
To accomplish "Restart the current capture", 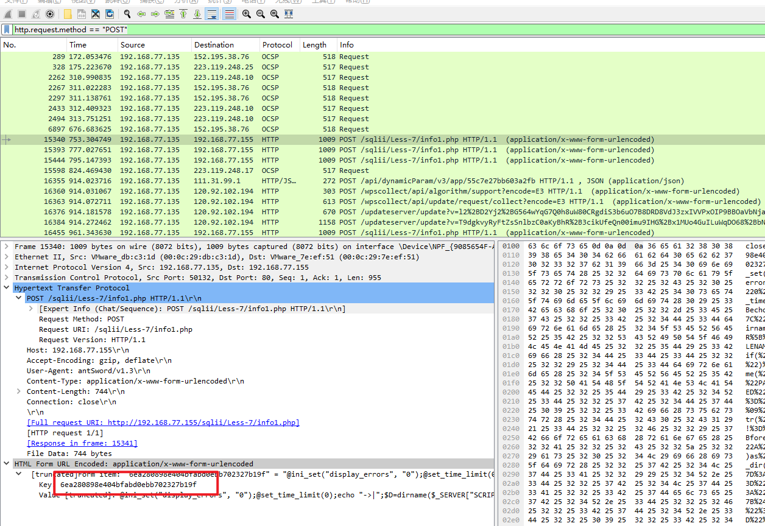I will pyautogui.click(x=36, y=13).
